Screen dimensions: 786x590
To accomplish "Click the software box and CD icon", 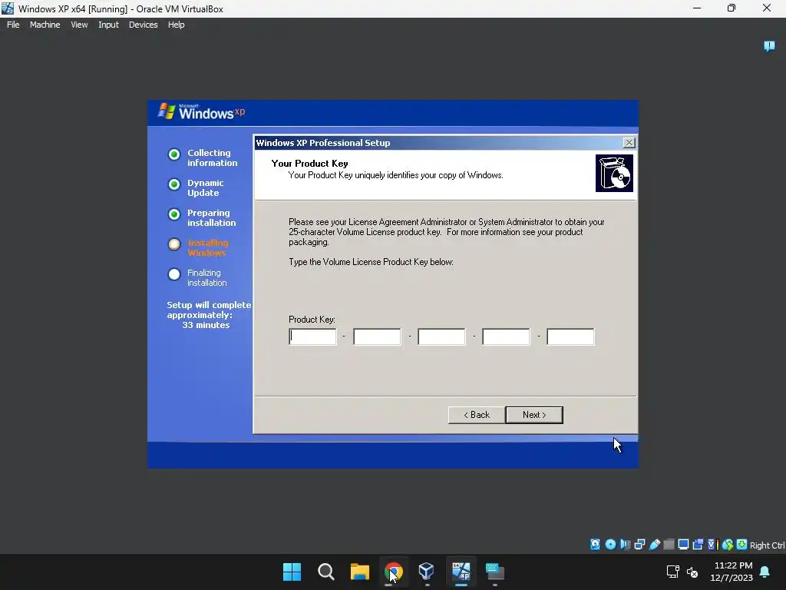I will pos(614,173).
